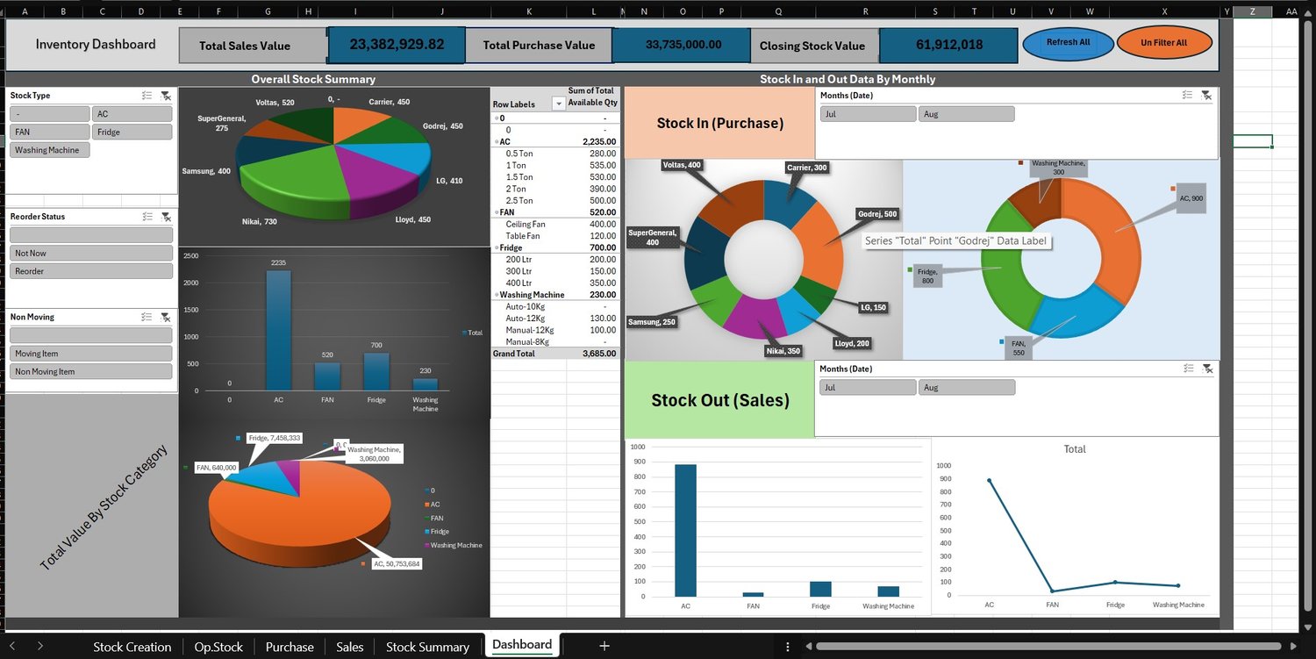
Task: Open the Row Labels filter dropdown
Action: (x=558, y=104)
